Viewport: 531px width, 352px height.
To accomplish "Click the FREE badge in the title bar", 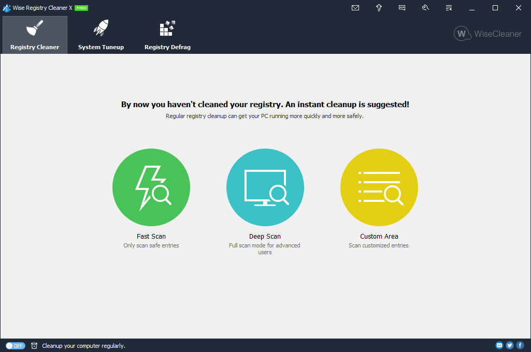I will (x=81, y=8).
